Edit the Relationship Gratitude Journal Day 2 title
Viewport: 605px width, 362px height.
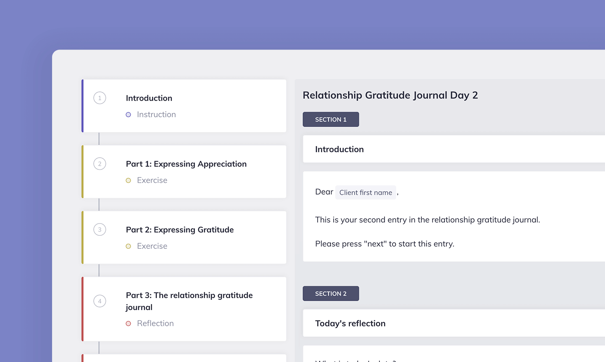[x=390, y=95]
